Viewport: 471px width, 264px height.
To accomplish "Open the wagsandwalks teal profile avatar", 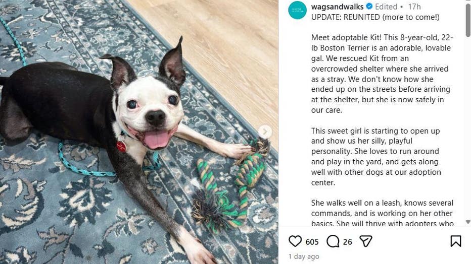I will 297,10.
